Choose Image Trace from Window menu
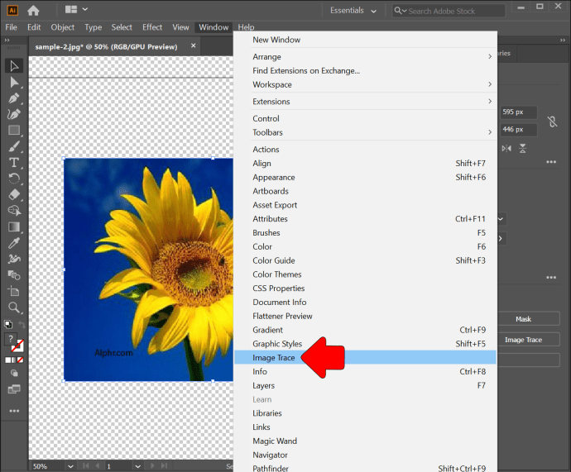This screenshot has width=571, height=472. point(274,358)
